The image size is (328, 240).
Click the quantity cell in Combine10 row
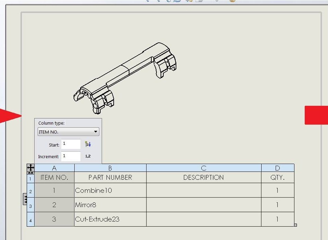[278, 190]
